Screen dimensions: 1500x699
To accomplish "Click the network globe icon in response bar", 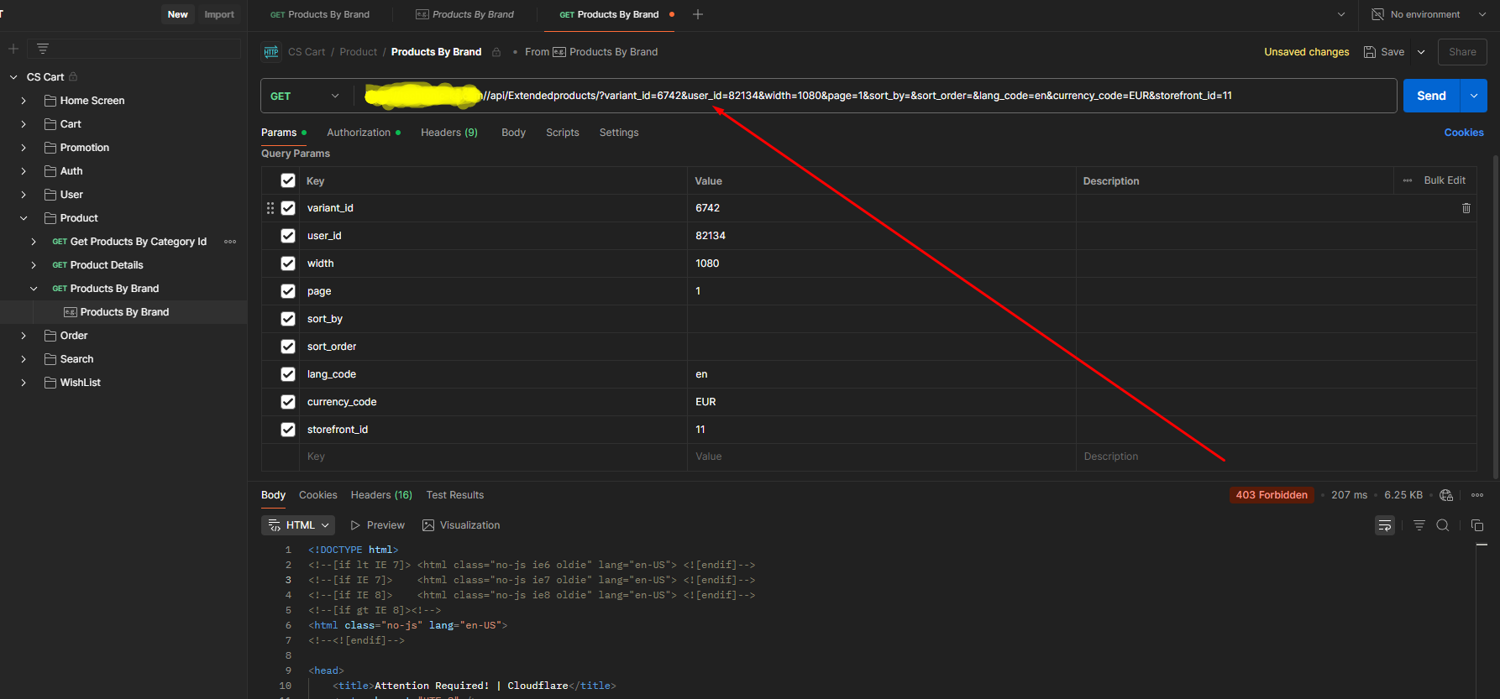I will 1446,495.
